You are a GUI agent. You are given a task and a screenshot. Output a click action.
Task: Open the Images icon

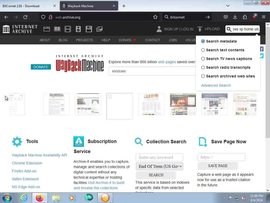click(x=99, y=29)
